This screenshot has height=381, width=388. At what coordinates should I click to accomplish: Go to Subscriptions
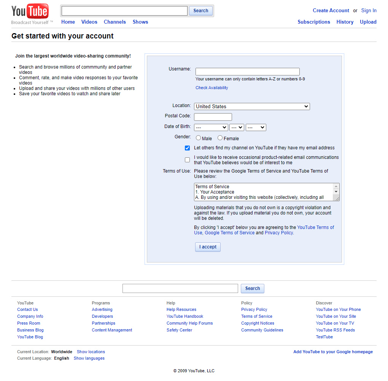tap(314, 22)
